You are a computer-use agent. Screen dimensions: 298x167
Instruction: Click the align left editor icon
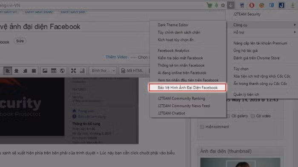coord(8,71)
